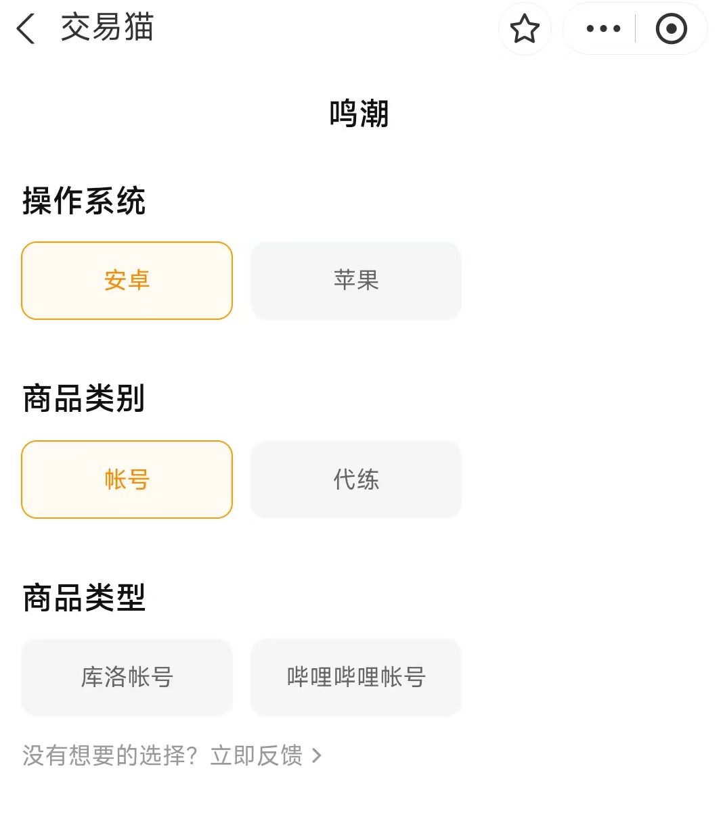Open the 立即反馈 feedback link
Image resolution: width=723 pixels, height=819 pixels.
(x=257, y=755)
